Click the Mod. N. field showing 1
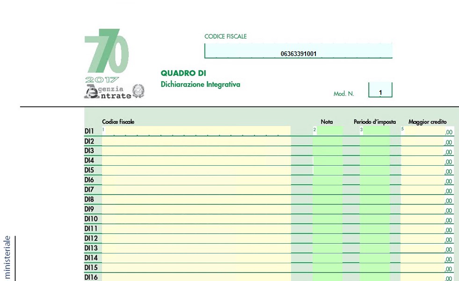459x281 pixels. 380,90
